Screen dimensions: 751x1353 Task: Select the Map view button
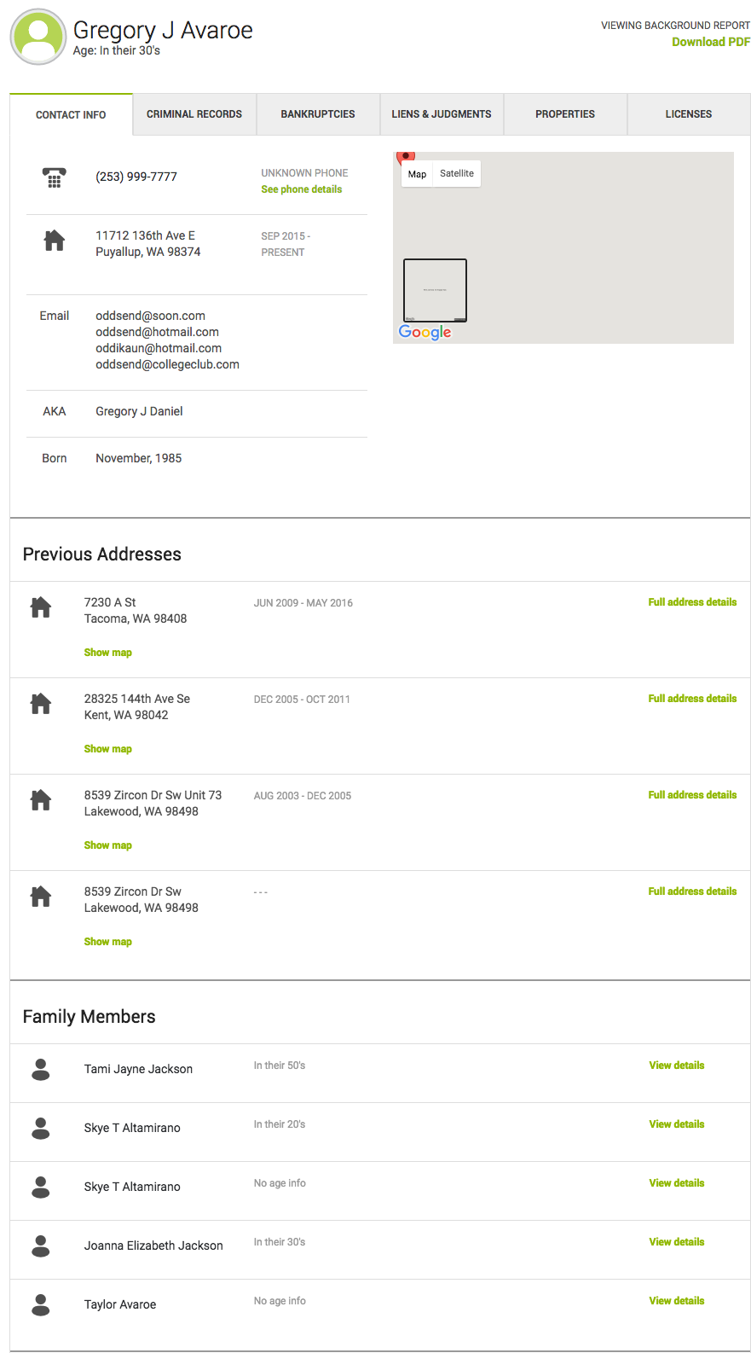417,173
